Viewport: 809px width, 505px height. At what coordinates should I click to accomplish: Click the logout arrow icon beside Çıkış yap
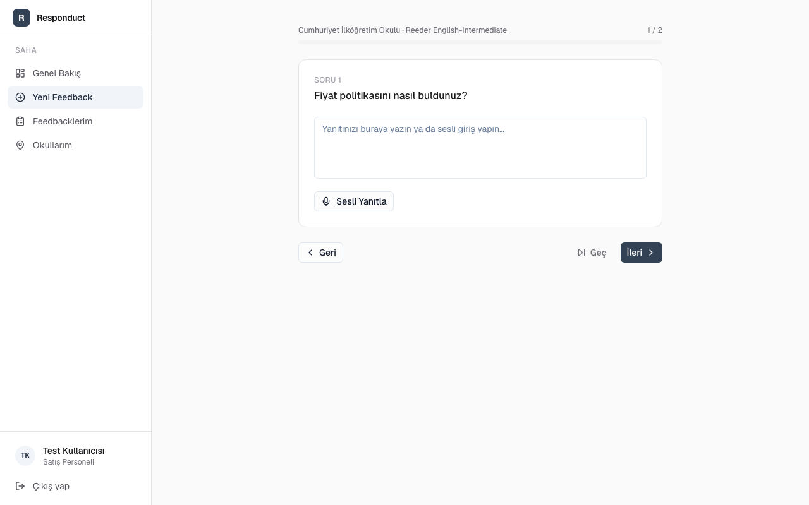pyautogui.click(x=20, y=486)
